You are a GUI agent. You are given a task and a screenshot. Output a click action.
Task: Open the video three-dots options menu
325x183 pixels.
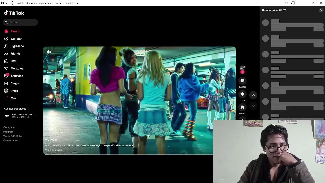click(x=230, y=52)
